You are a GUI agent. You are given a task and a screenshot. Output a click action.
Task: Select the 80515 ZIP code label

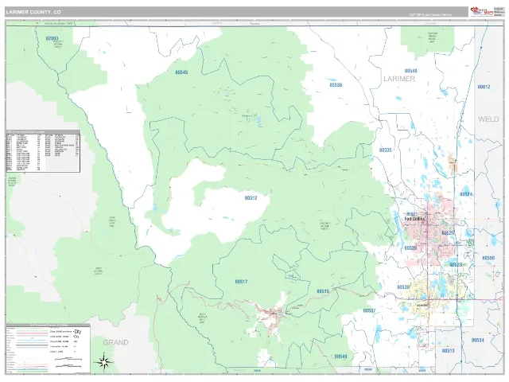point(323,291)
